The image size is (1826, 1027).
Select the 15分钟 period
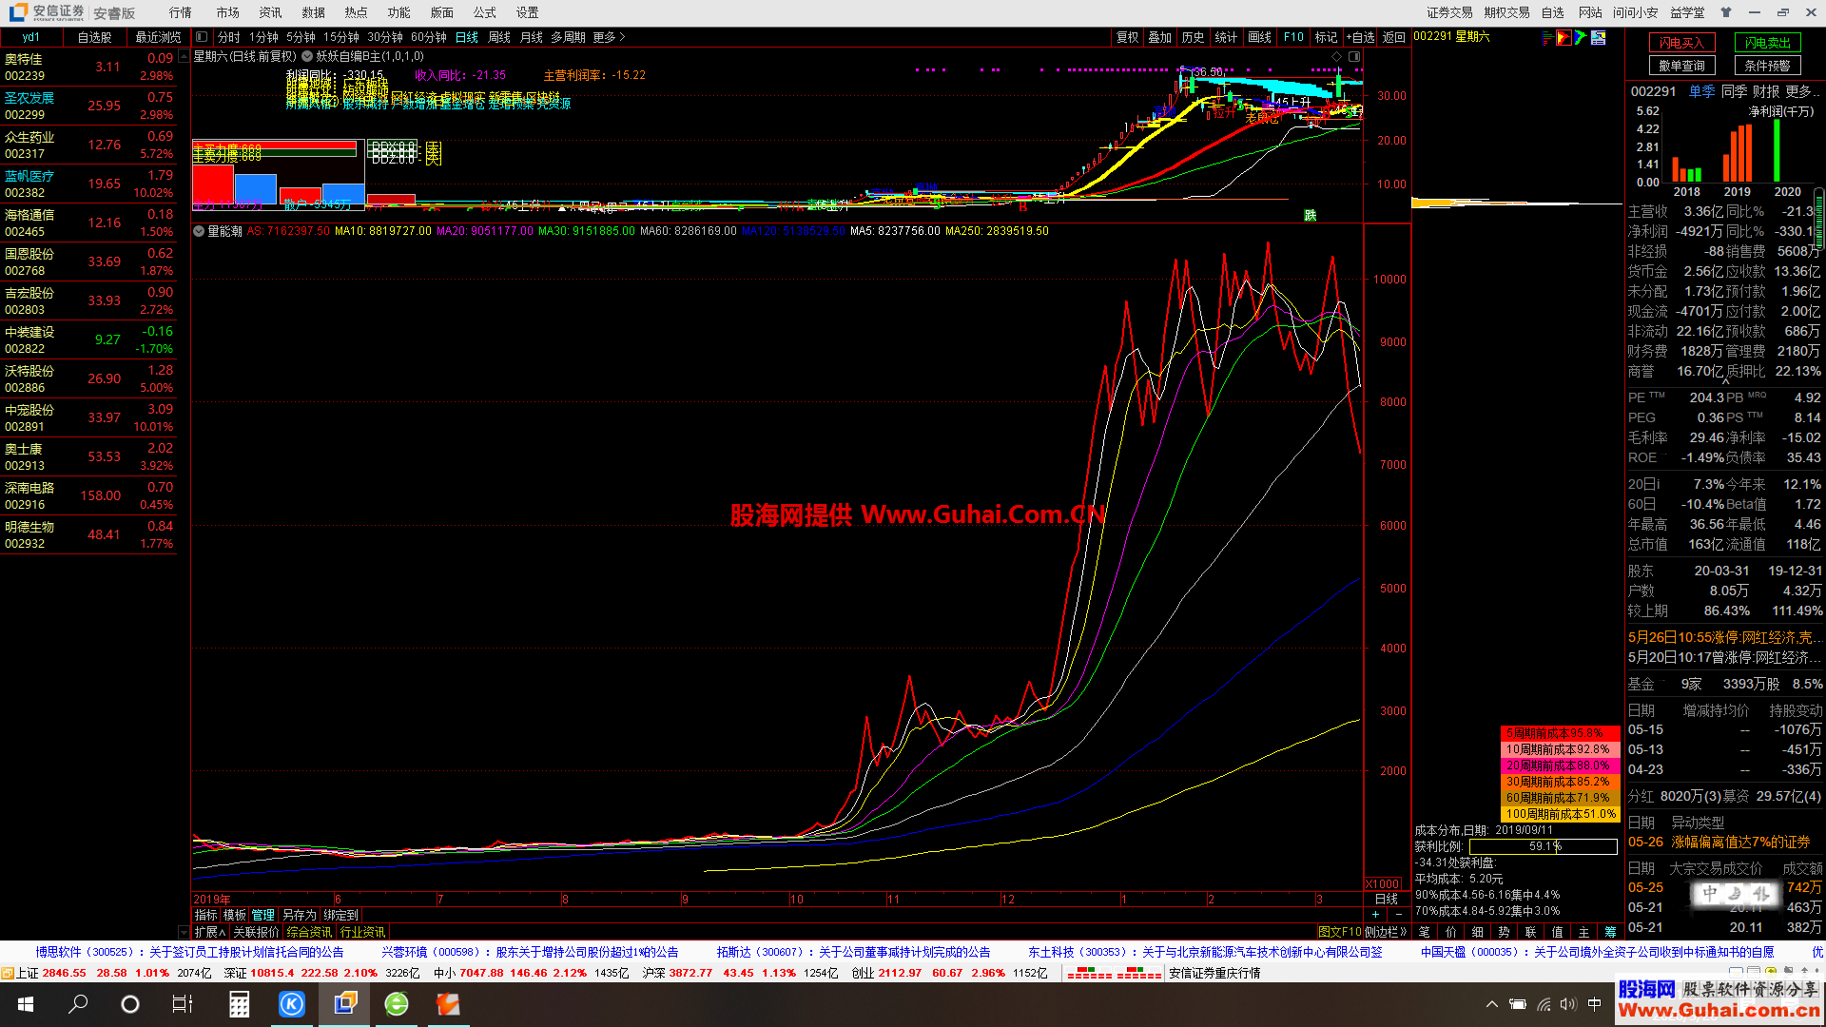[340, 37]
